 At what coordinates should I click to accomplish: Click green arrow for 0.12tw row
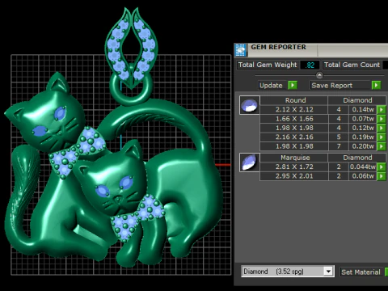point(382,128)
